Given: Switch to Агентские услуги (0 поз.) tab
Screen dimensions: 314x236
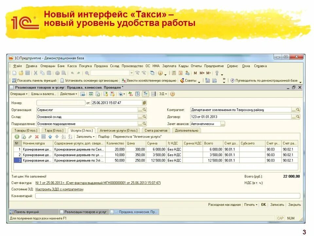Looking at the screenshot, I should (x=118, y=130).
